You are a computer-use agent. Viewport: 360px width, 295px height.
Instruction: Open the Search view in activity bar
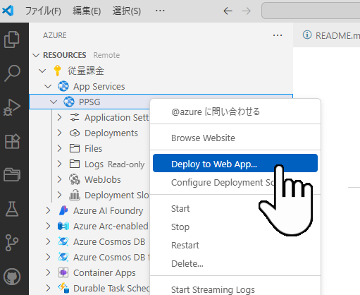point(12,73)
